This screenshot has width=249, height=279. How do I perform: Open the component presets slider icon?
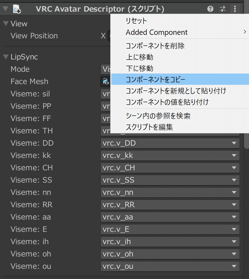tap(223, 9)
